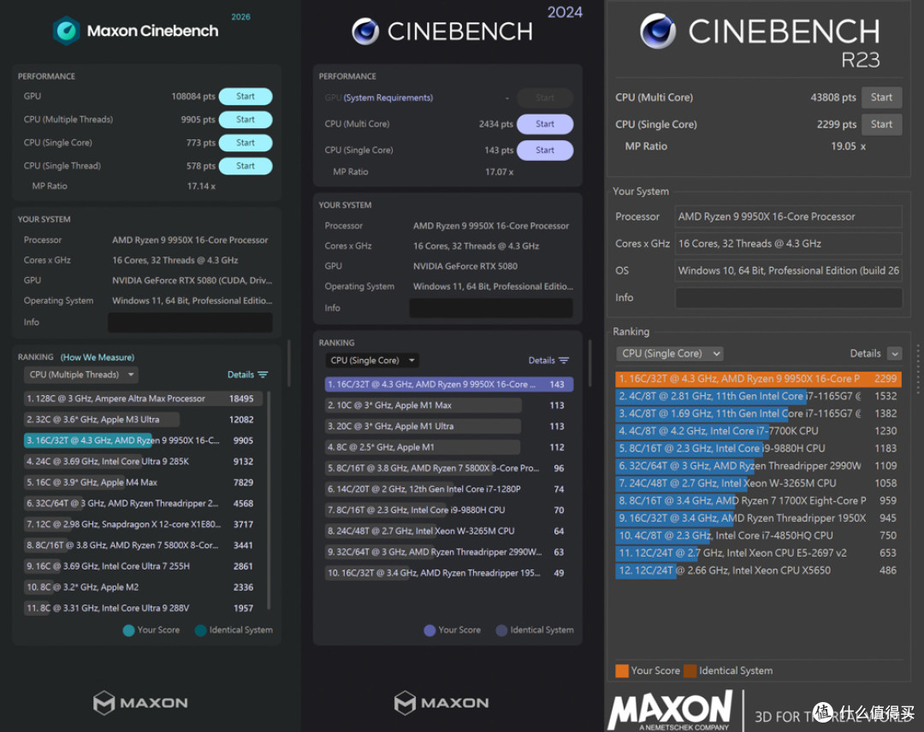The height and width of the screenshot is (732, 924).
Task: Click the Maxon Nemetschek logo in Cinebench R23
Action: click(671, 711)
